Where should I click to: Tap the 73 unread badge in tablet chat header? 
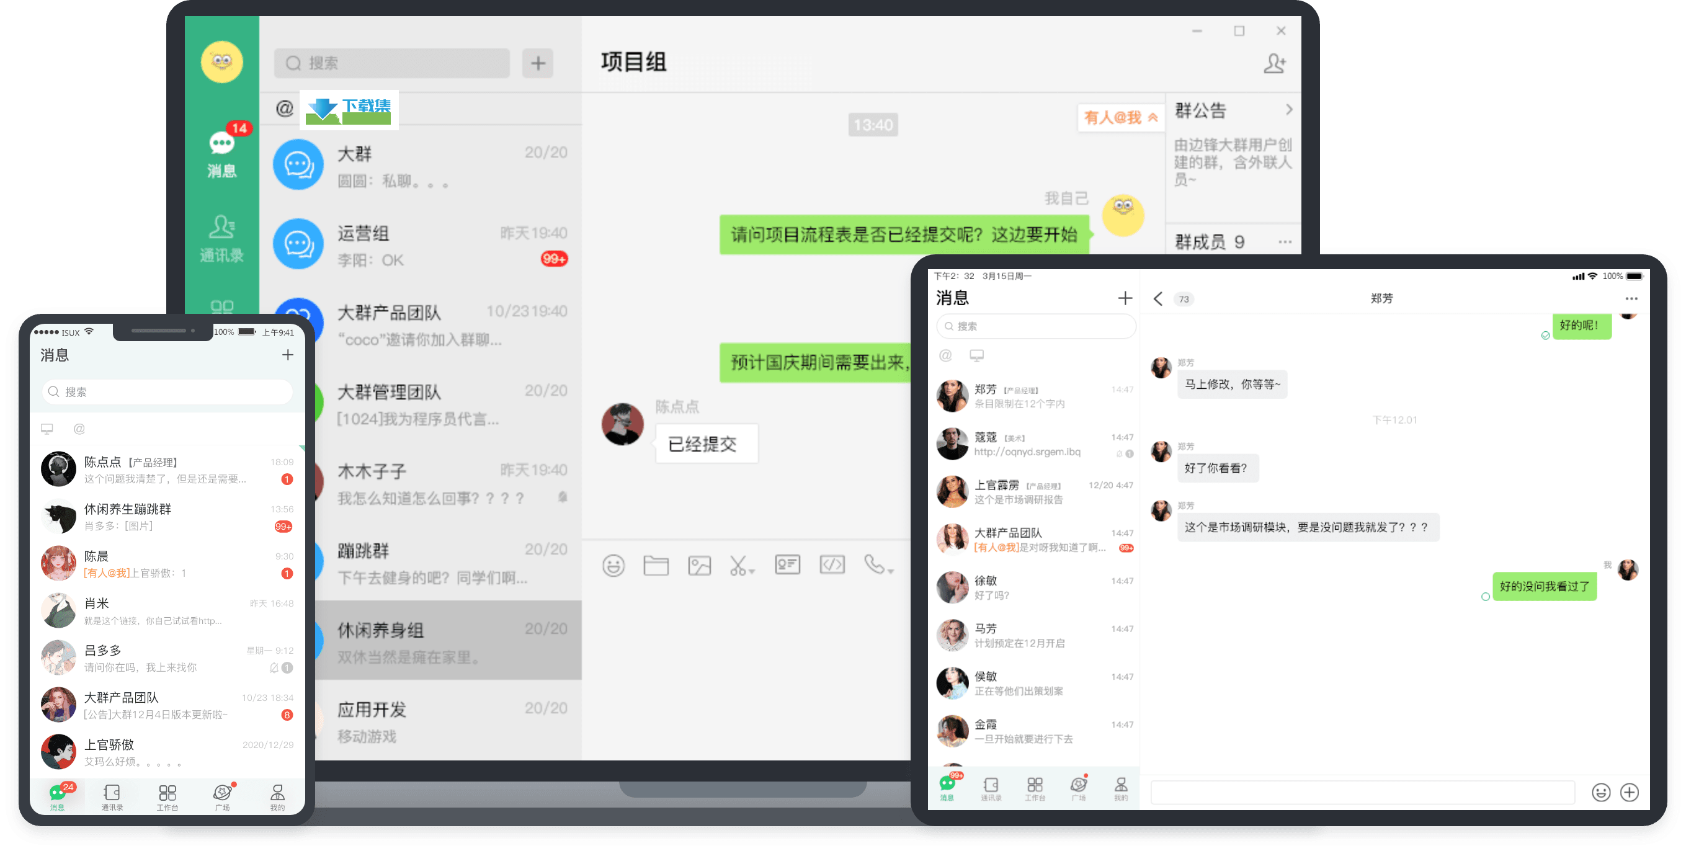click(1184, 299)
